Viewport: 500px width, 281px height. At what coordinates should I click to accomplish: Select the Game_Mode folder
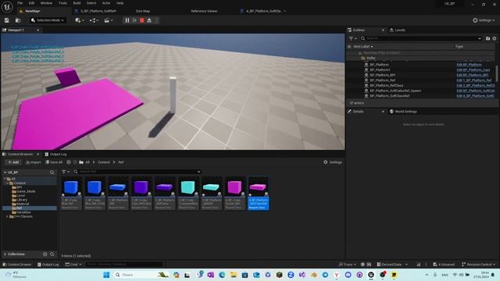pos(26,191)
